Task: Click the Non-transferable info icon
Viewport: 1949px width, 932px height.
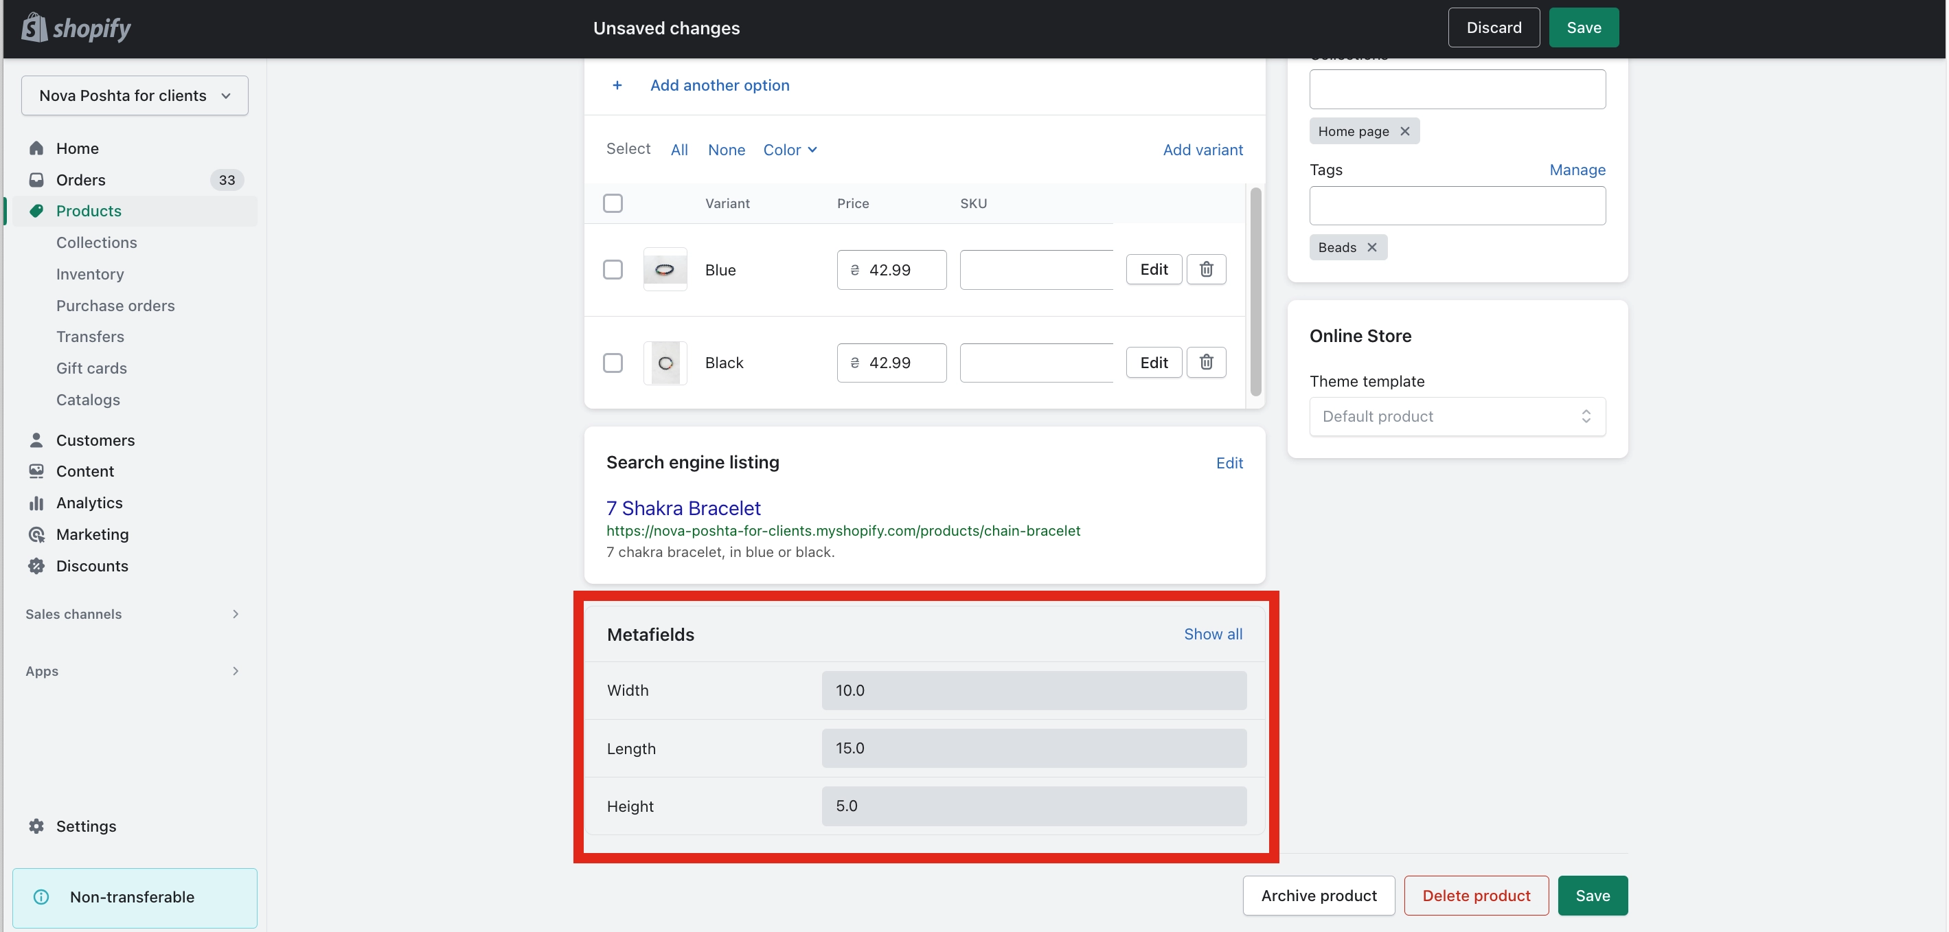Action: [42, 897]
